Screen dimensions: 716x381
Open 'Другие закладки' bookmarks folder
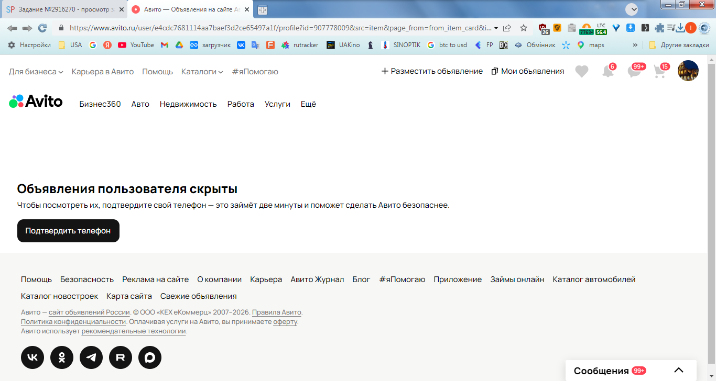679,45
